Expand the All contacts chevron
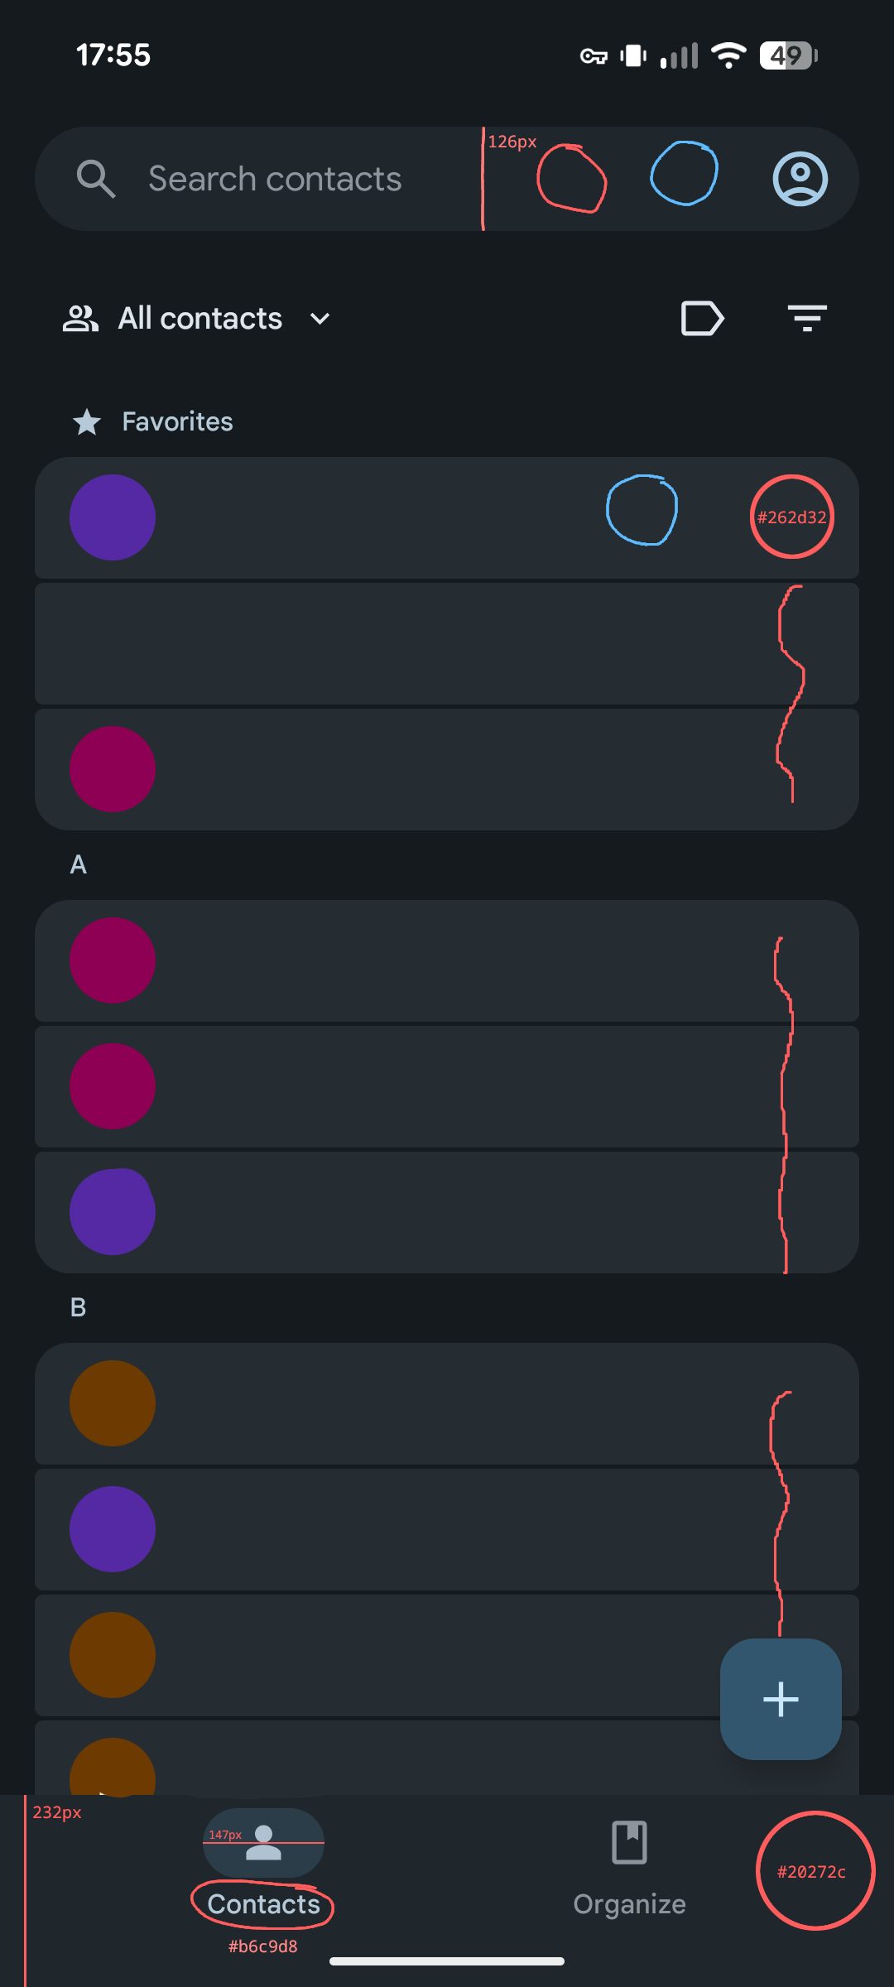 [320, 319]
